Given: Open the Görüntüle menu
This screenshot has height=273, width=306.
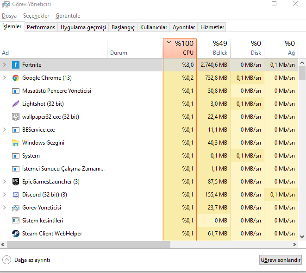Looking at the screenshot, I should [68, 16].
